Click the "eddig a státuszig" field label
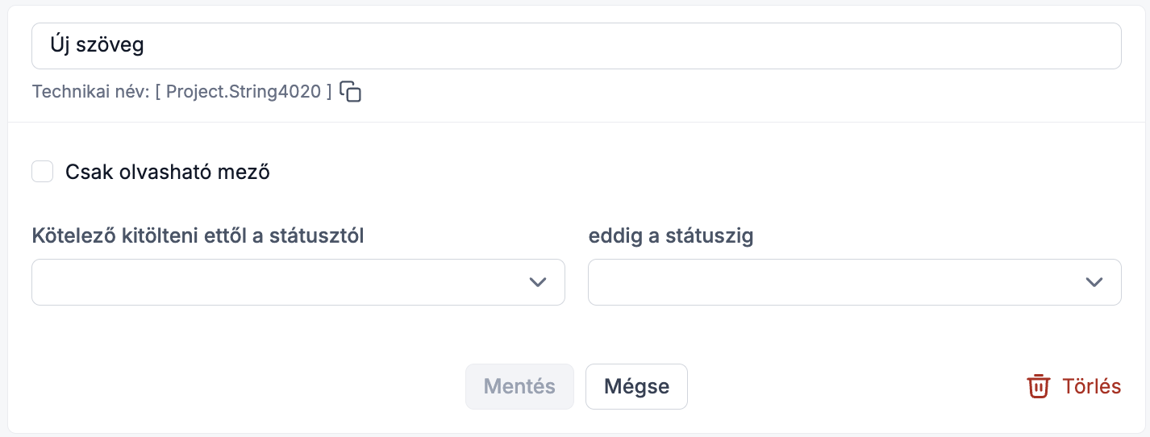 pyautogui.click(x=671, y=236)
